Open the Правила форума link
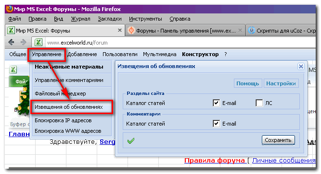321x174 pixels. click(215, 161)
